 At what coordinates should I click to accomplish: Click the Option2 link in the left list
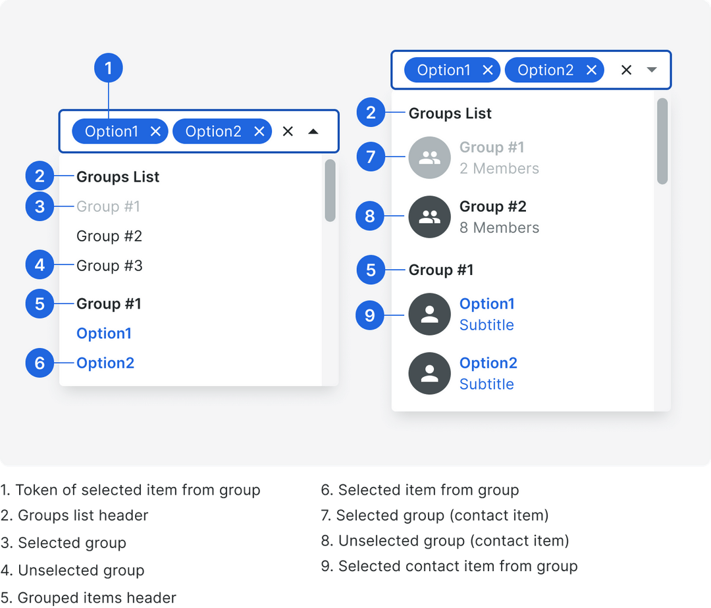tap(105, 363)
